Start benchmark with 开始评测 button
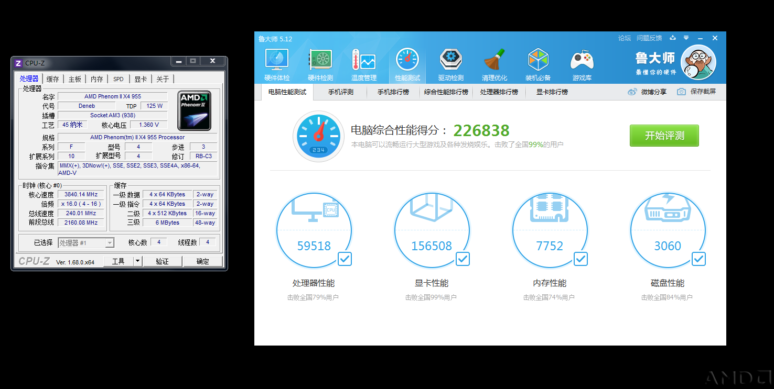The image size is (774, 389). click(x=664, y=136)
